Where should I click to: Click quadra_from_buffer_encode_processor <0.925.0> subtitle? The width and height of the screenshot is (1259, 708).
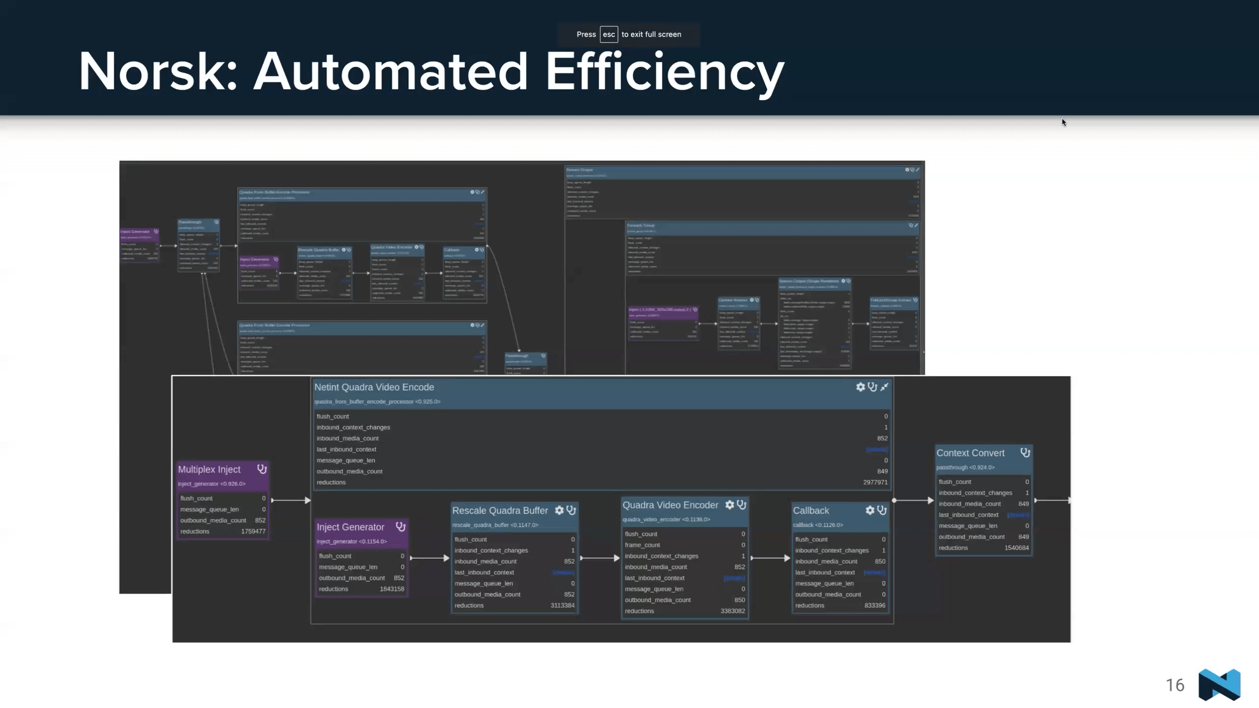coord(377,402)
